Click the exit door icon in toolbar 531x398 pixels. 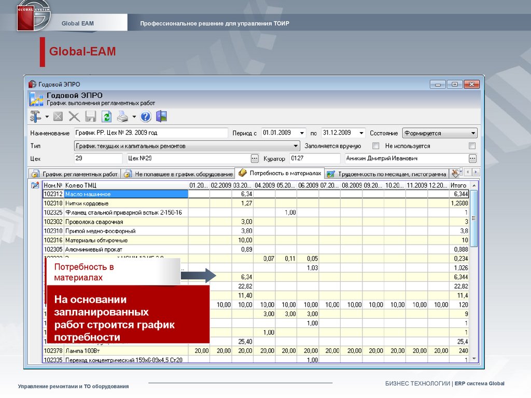tap(161, 117)
